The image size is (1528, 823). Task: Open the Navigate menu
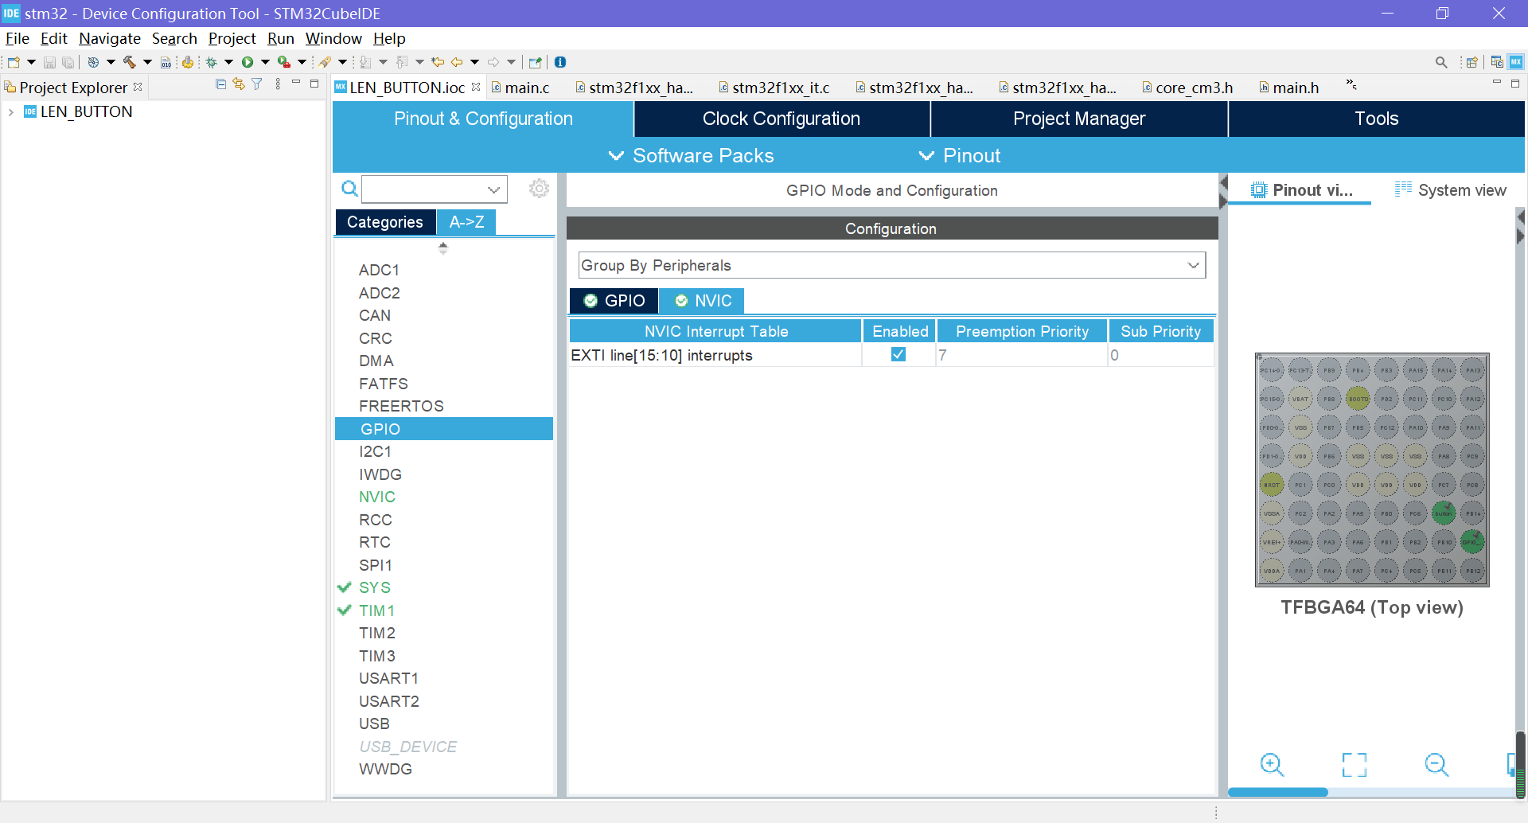[110, 38]
